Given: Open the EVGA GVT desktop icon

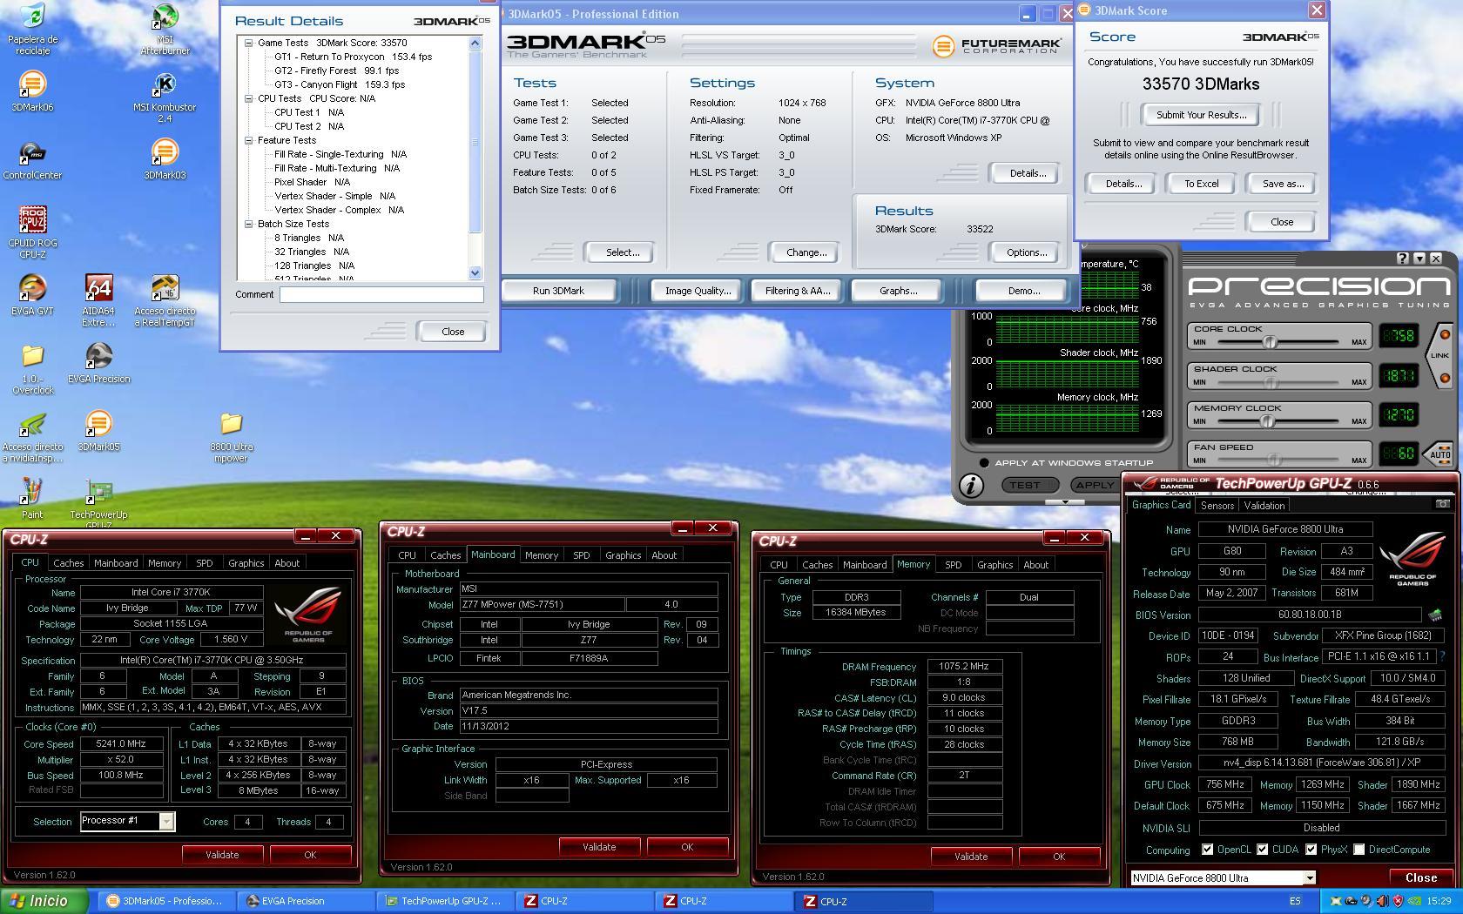Looking at the screenshot, I should [x=32, y=289].
